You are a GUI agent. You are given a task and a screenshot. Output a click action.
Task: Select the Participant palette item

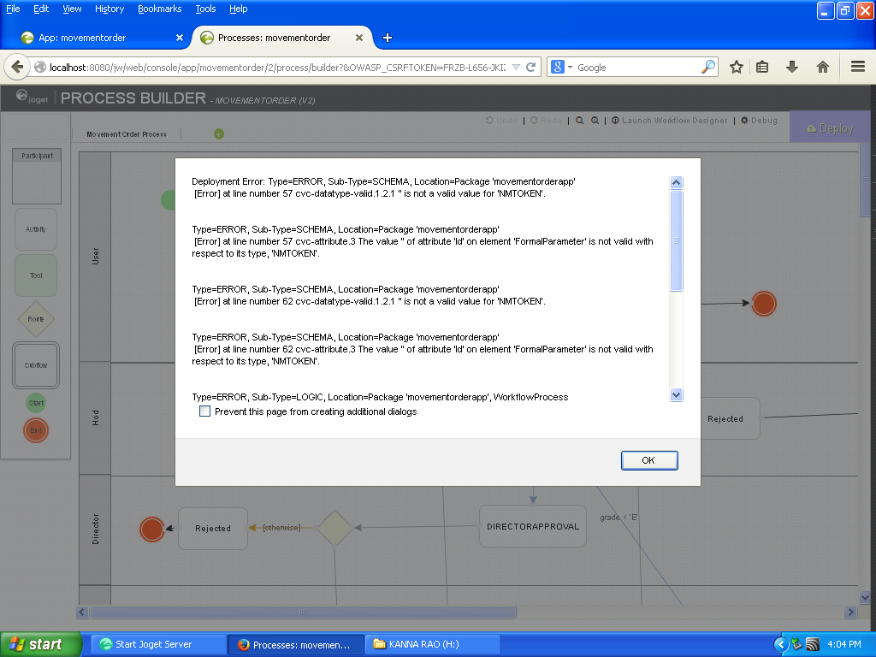point(37,176)
